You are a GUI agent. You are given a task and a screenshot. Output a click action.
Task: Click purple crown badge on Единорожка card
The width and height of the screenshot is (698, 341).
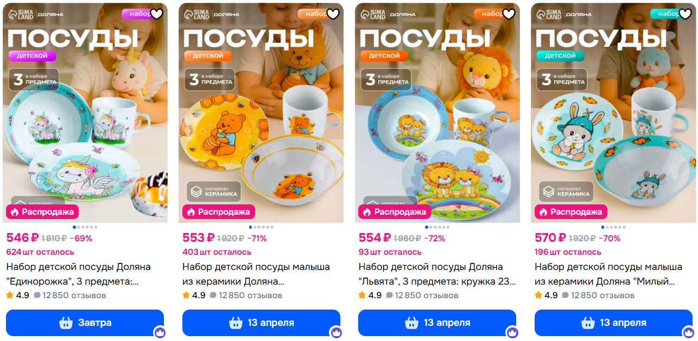coord(160,332)
